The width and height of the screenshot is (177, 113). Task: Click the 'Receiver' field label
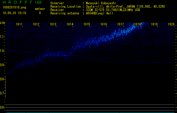coord(57,10)
